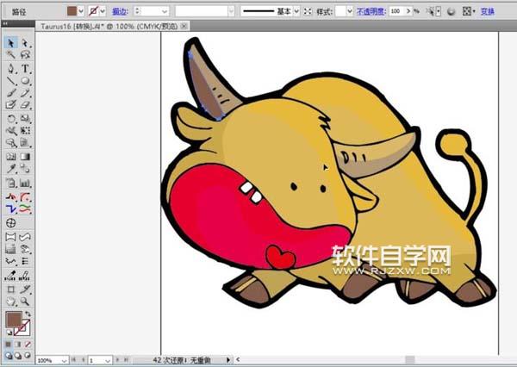Choose the first screen mode button

pyautogui.click(x=9, y=356)
